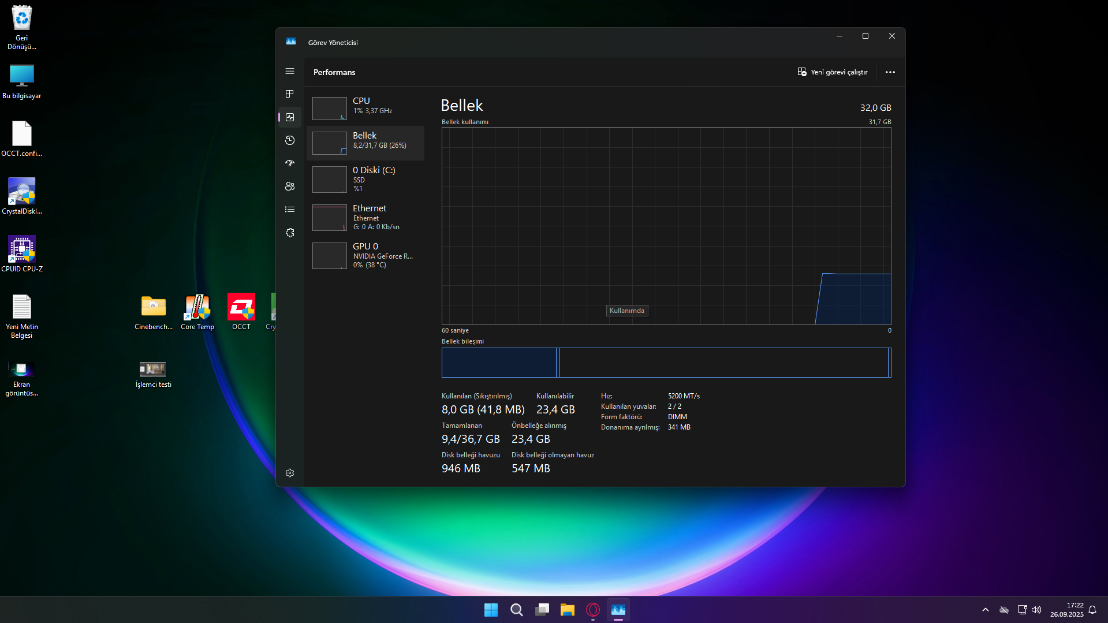Select Ekran görüntüs... desktop file
The width and height of the screenshot is (1108, 623).
(22, 378)
